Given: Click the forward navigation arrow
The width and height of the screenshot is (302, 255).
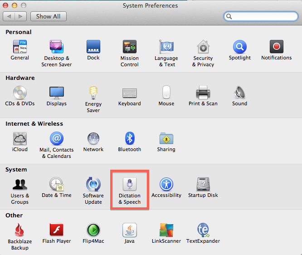Looking at the screenshot, I should coord(20,16).
